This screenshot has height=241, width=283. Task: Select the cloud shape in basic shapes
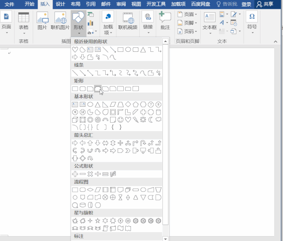158,120
